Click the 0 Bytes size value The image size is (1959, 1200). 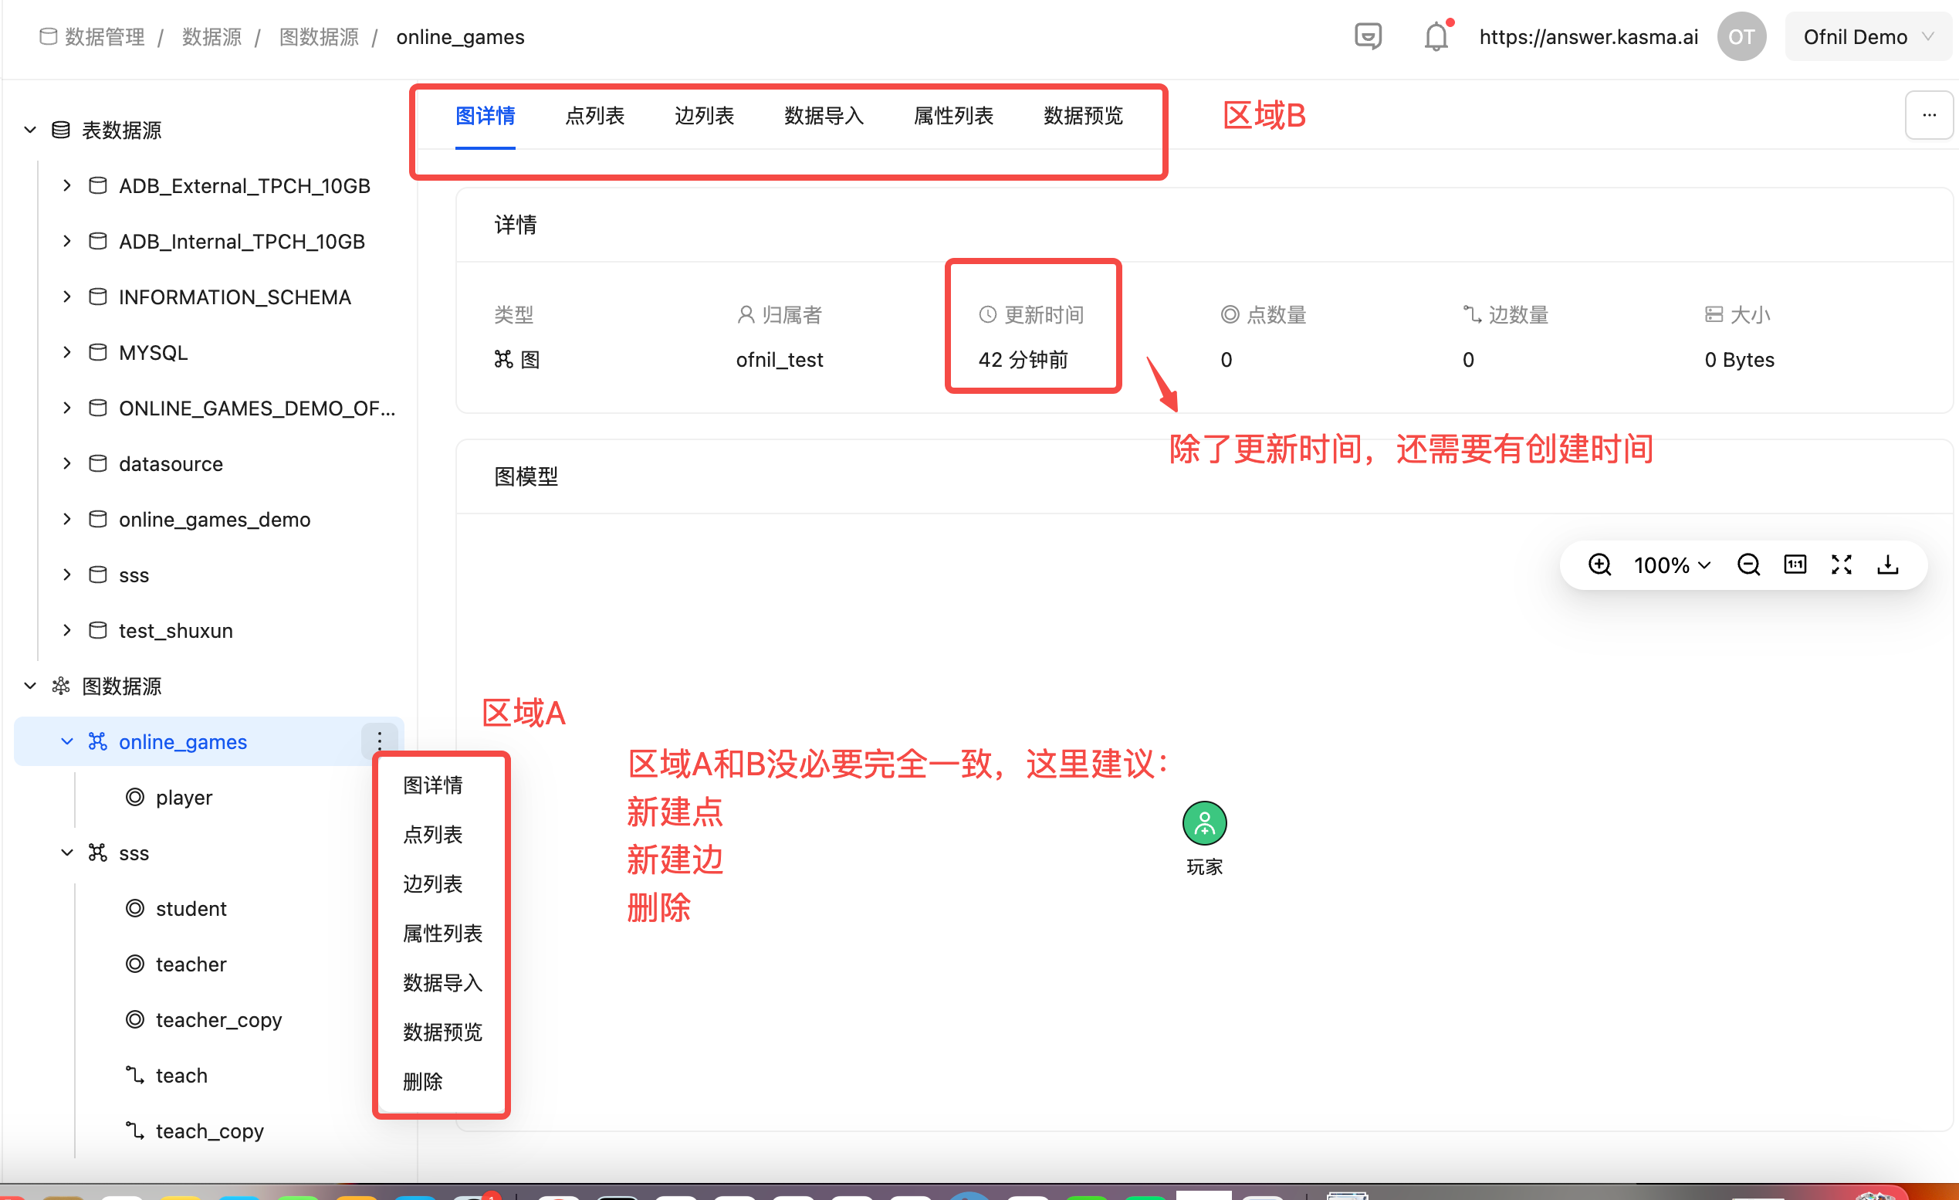pos(1740,359)
